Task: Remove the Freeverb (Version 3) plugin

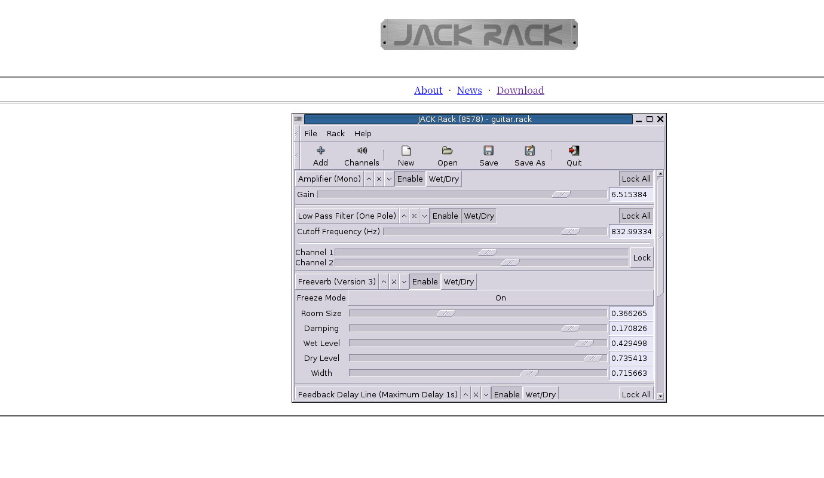Action: click(x=394, y=281)
